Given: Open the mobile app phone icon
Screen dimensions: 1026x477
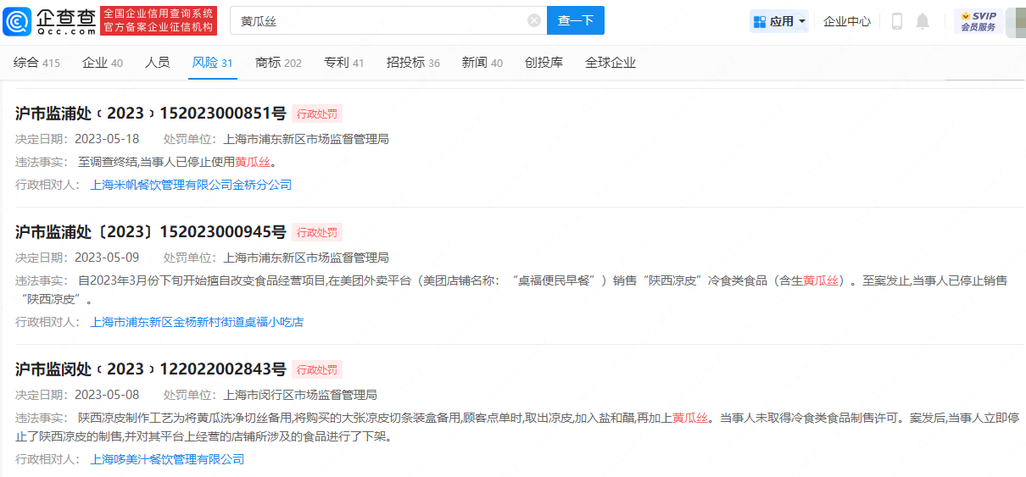Looking at the screenshot, I should (x=897, y=21).
